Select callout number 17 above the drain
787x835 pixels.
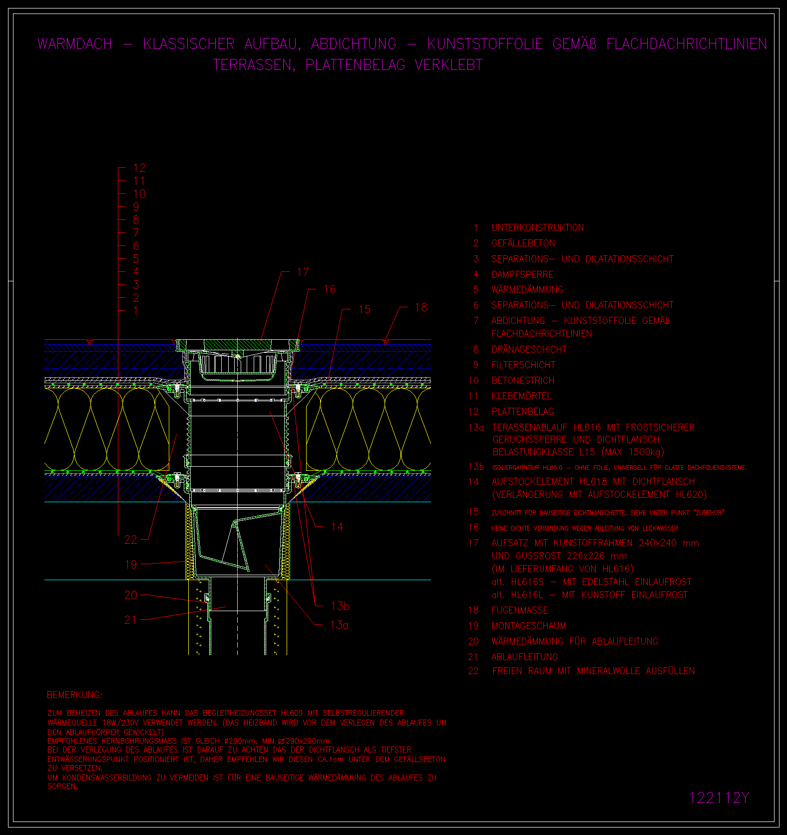pyautogui.click(x=303, y=272)
